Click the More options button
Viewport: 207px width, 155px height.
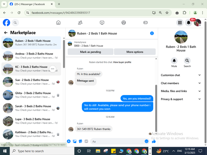(x=135, y=52)
